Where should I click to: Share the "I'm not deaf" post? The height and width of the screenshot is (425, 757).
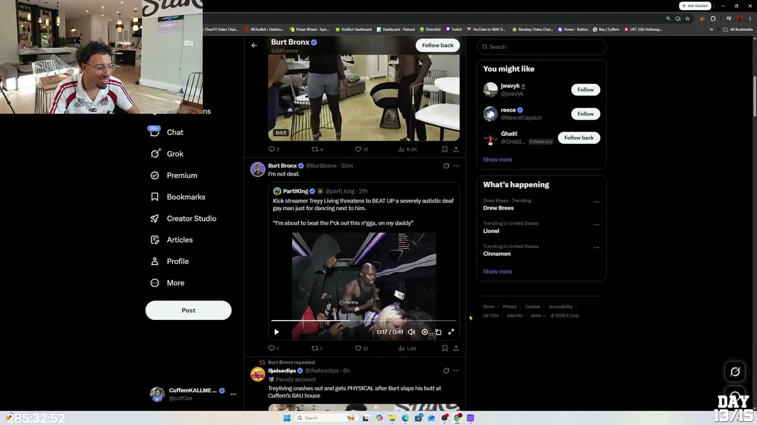(456, 348)
